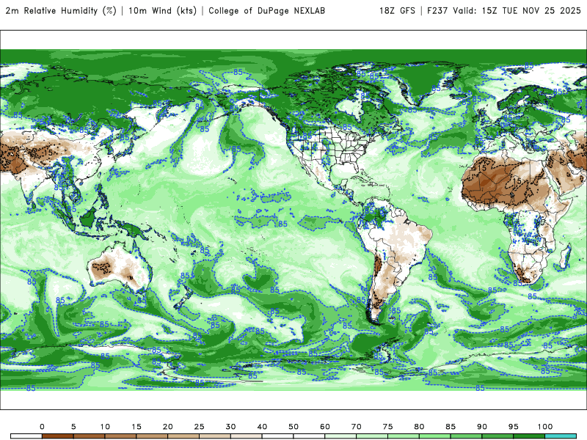Viewport: 587px width, 440px height.
Task: Click the legend swatch between 25 and 30
Action: tap(215, 436)
